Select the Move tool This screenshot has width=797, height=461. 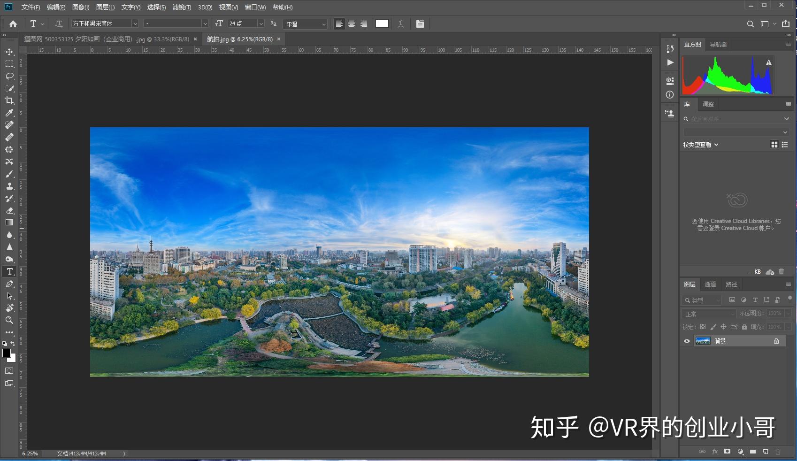click(x=9, y=52)
